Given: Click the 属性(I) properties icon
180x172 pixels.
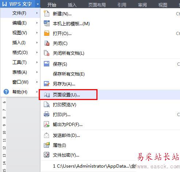Looking at the screenshot, I should click(x=47, y=145).
